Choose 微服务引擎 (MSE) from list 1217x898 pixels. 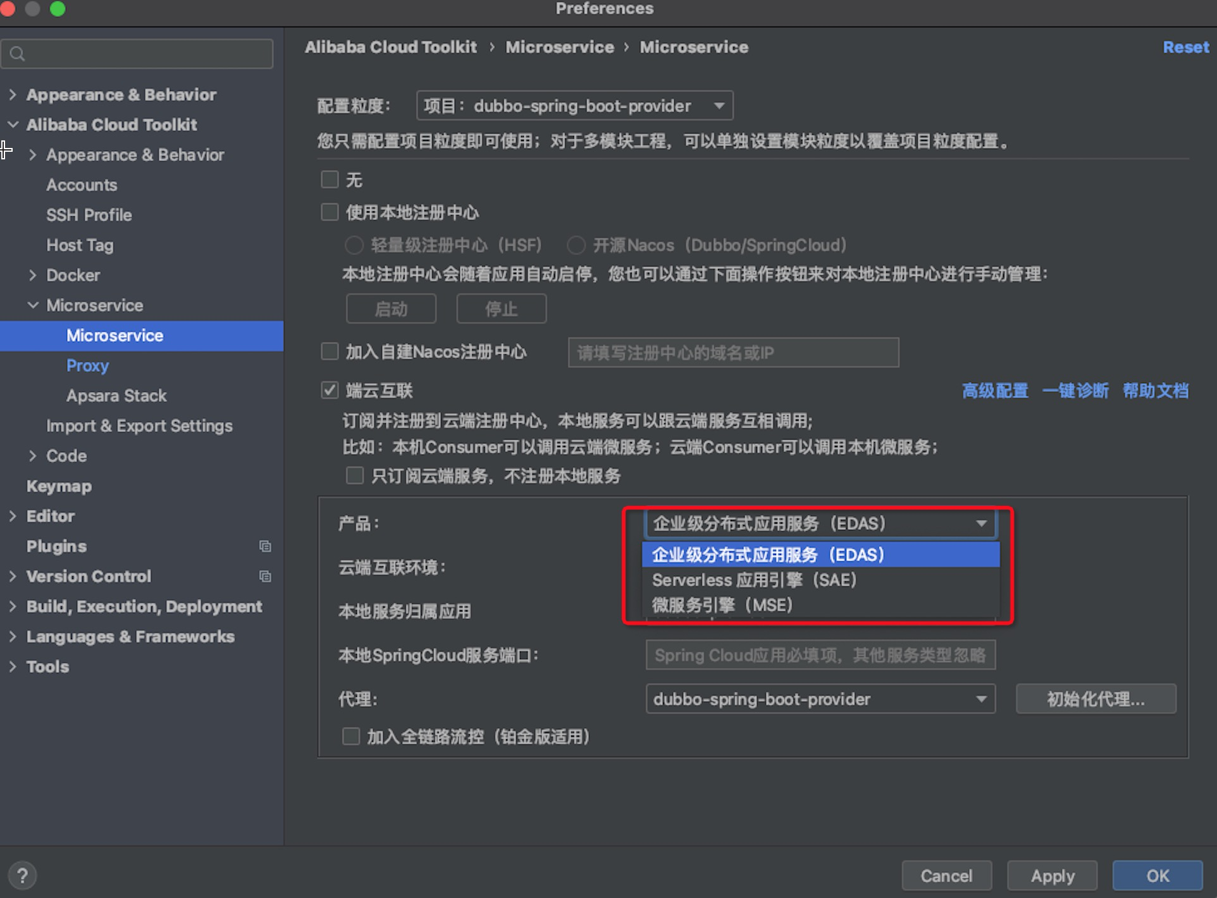tap(722, 605)
